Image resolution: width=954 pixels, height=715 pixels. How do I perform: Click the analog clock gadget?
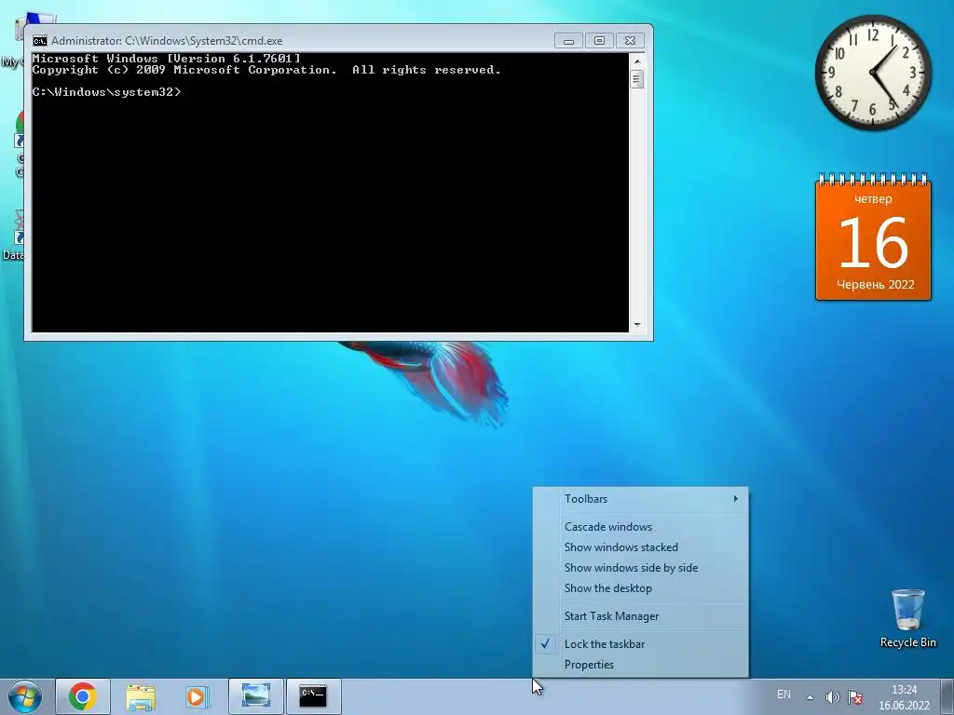pyautogui.click(x=873, y=73)
